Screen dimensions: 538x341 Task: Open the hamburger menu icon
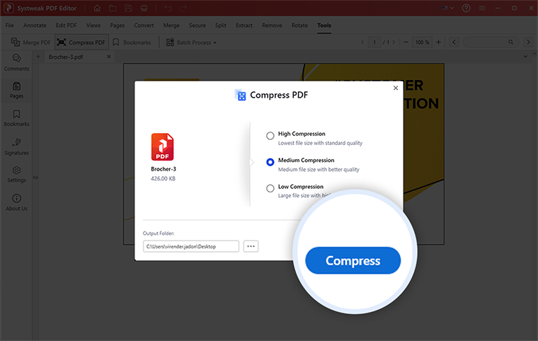tap(482, 8)
